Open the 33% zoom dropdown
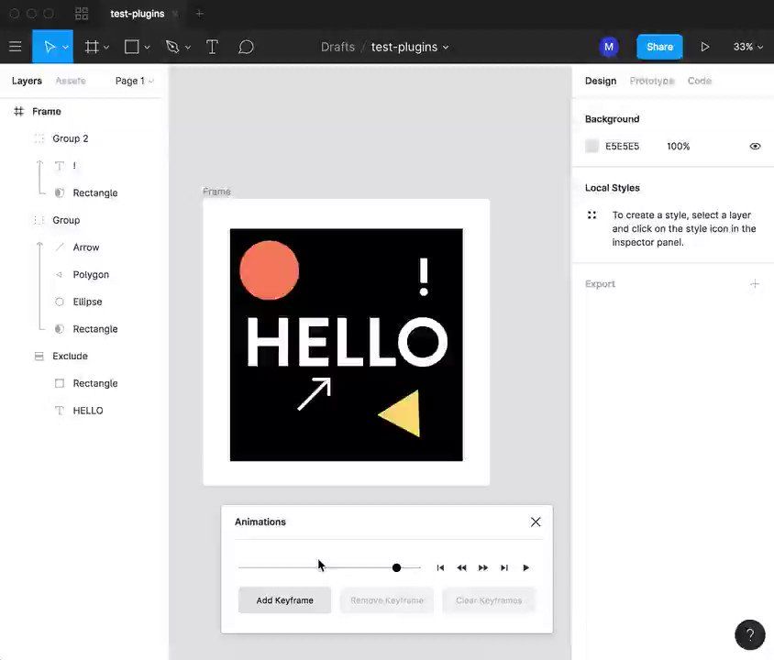The image size is (774, 660). coord(747,47)
